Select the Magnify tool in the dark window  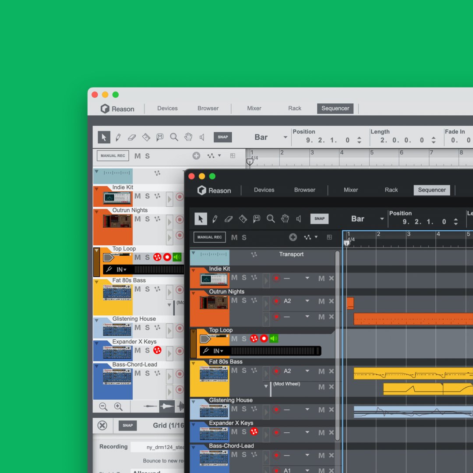pyautogui.click(x=271, y=219)
